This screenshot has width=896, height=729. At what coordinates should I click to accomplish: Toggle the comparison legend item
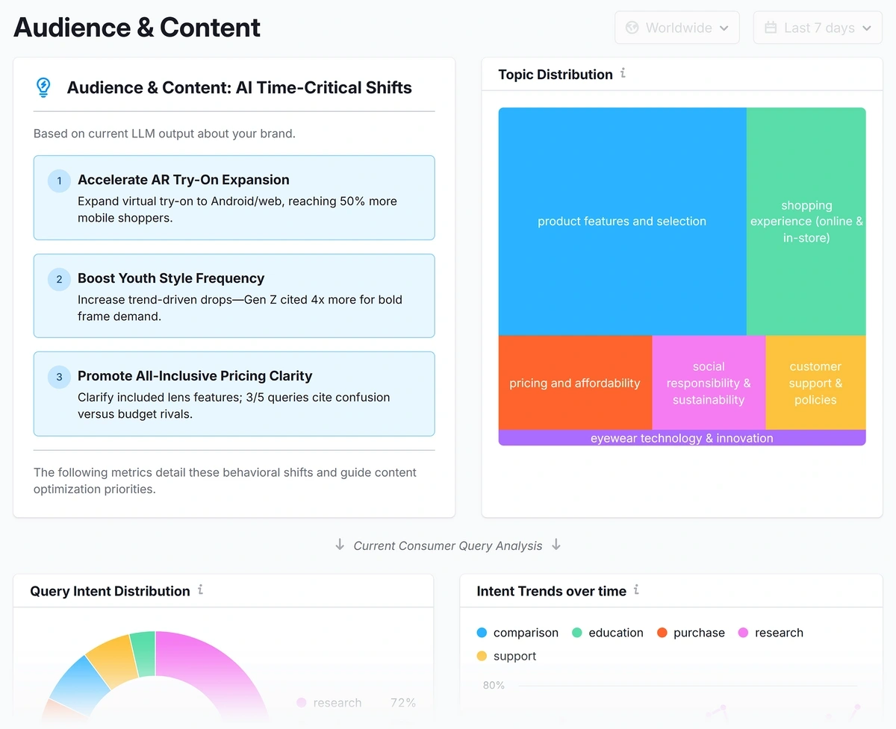[x=517, y=633]
